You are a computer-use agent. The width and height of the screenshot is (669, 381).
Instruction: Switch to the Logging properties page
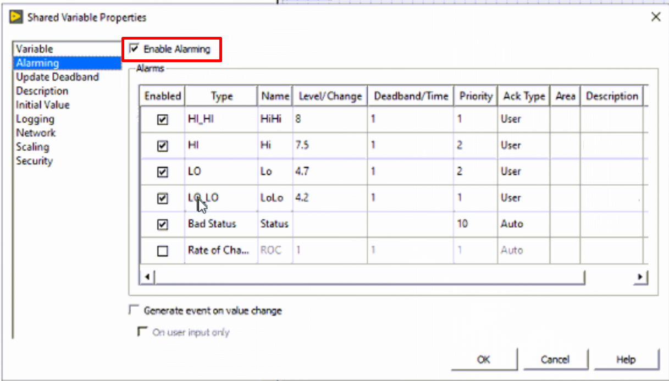coord(35,119)
